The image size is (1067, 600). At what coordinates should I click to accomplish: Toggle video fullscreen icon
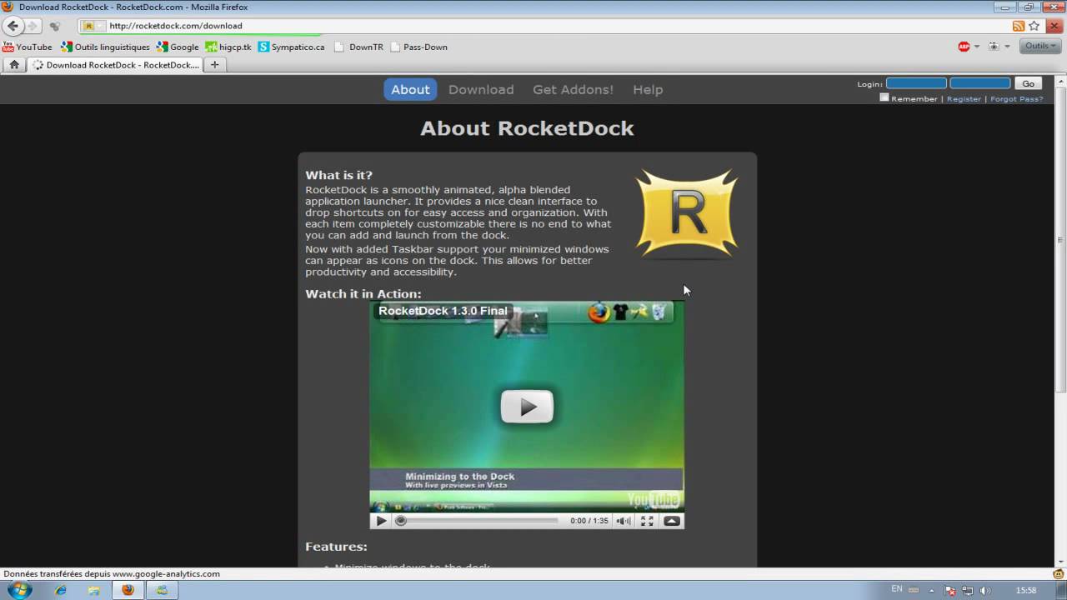(647, 521)
